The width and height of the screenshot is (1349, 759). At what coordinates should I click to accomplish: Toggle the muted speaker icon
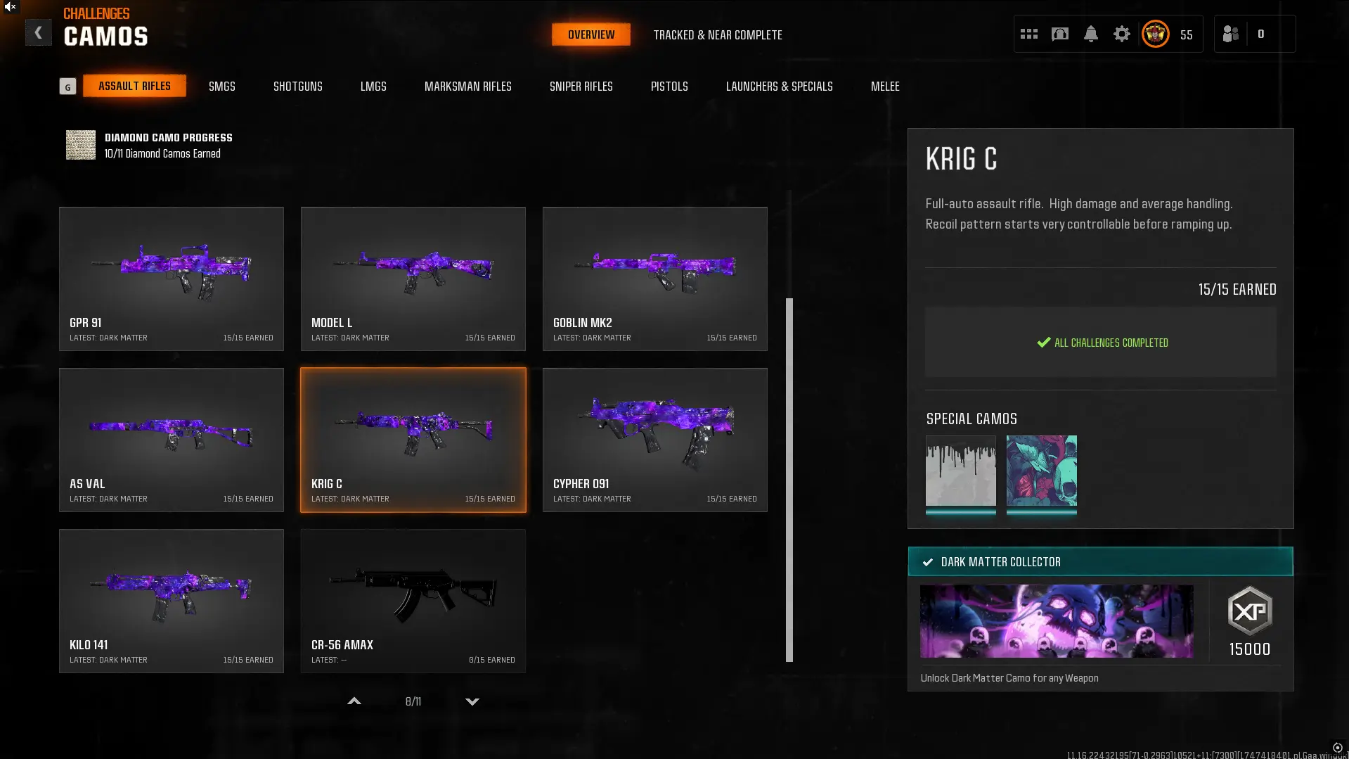click(10, 7)
